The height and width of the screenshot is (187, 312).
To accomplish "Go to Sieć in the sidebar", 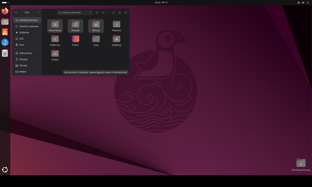I will coord(21,38).
